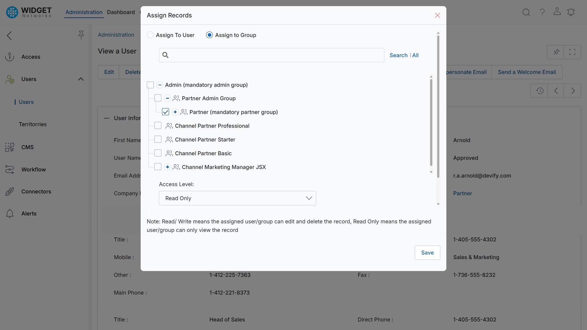Click the All link beside Search
Image resolution: width=587 pixels, height=330 pixels.
[415, 55]
